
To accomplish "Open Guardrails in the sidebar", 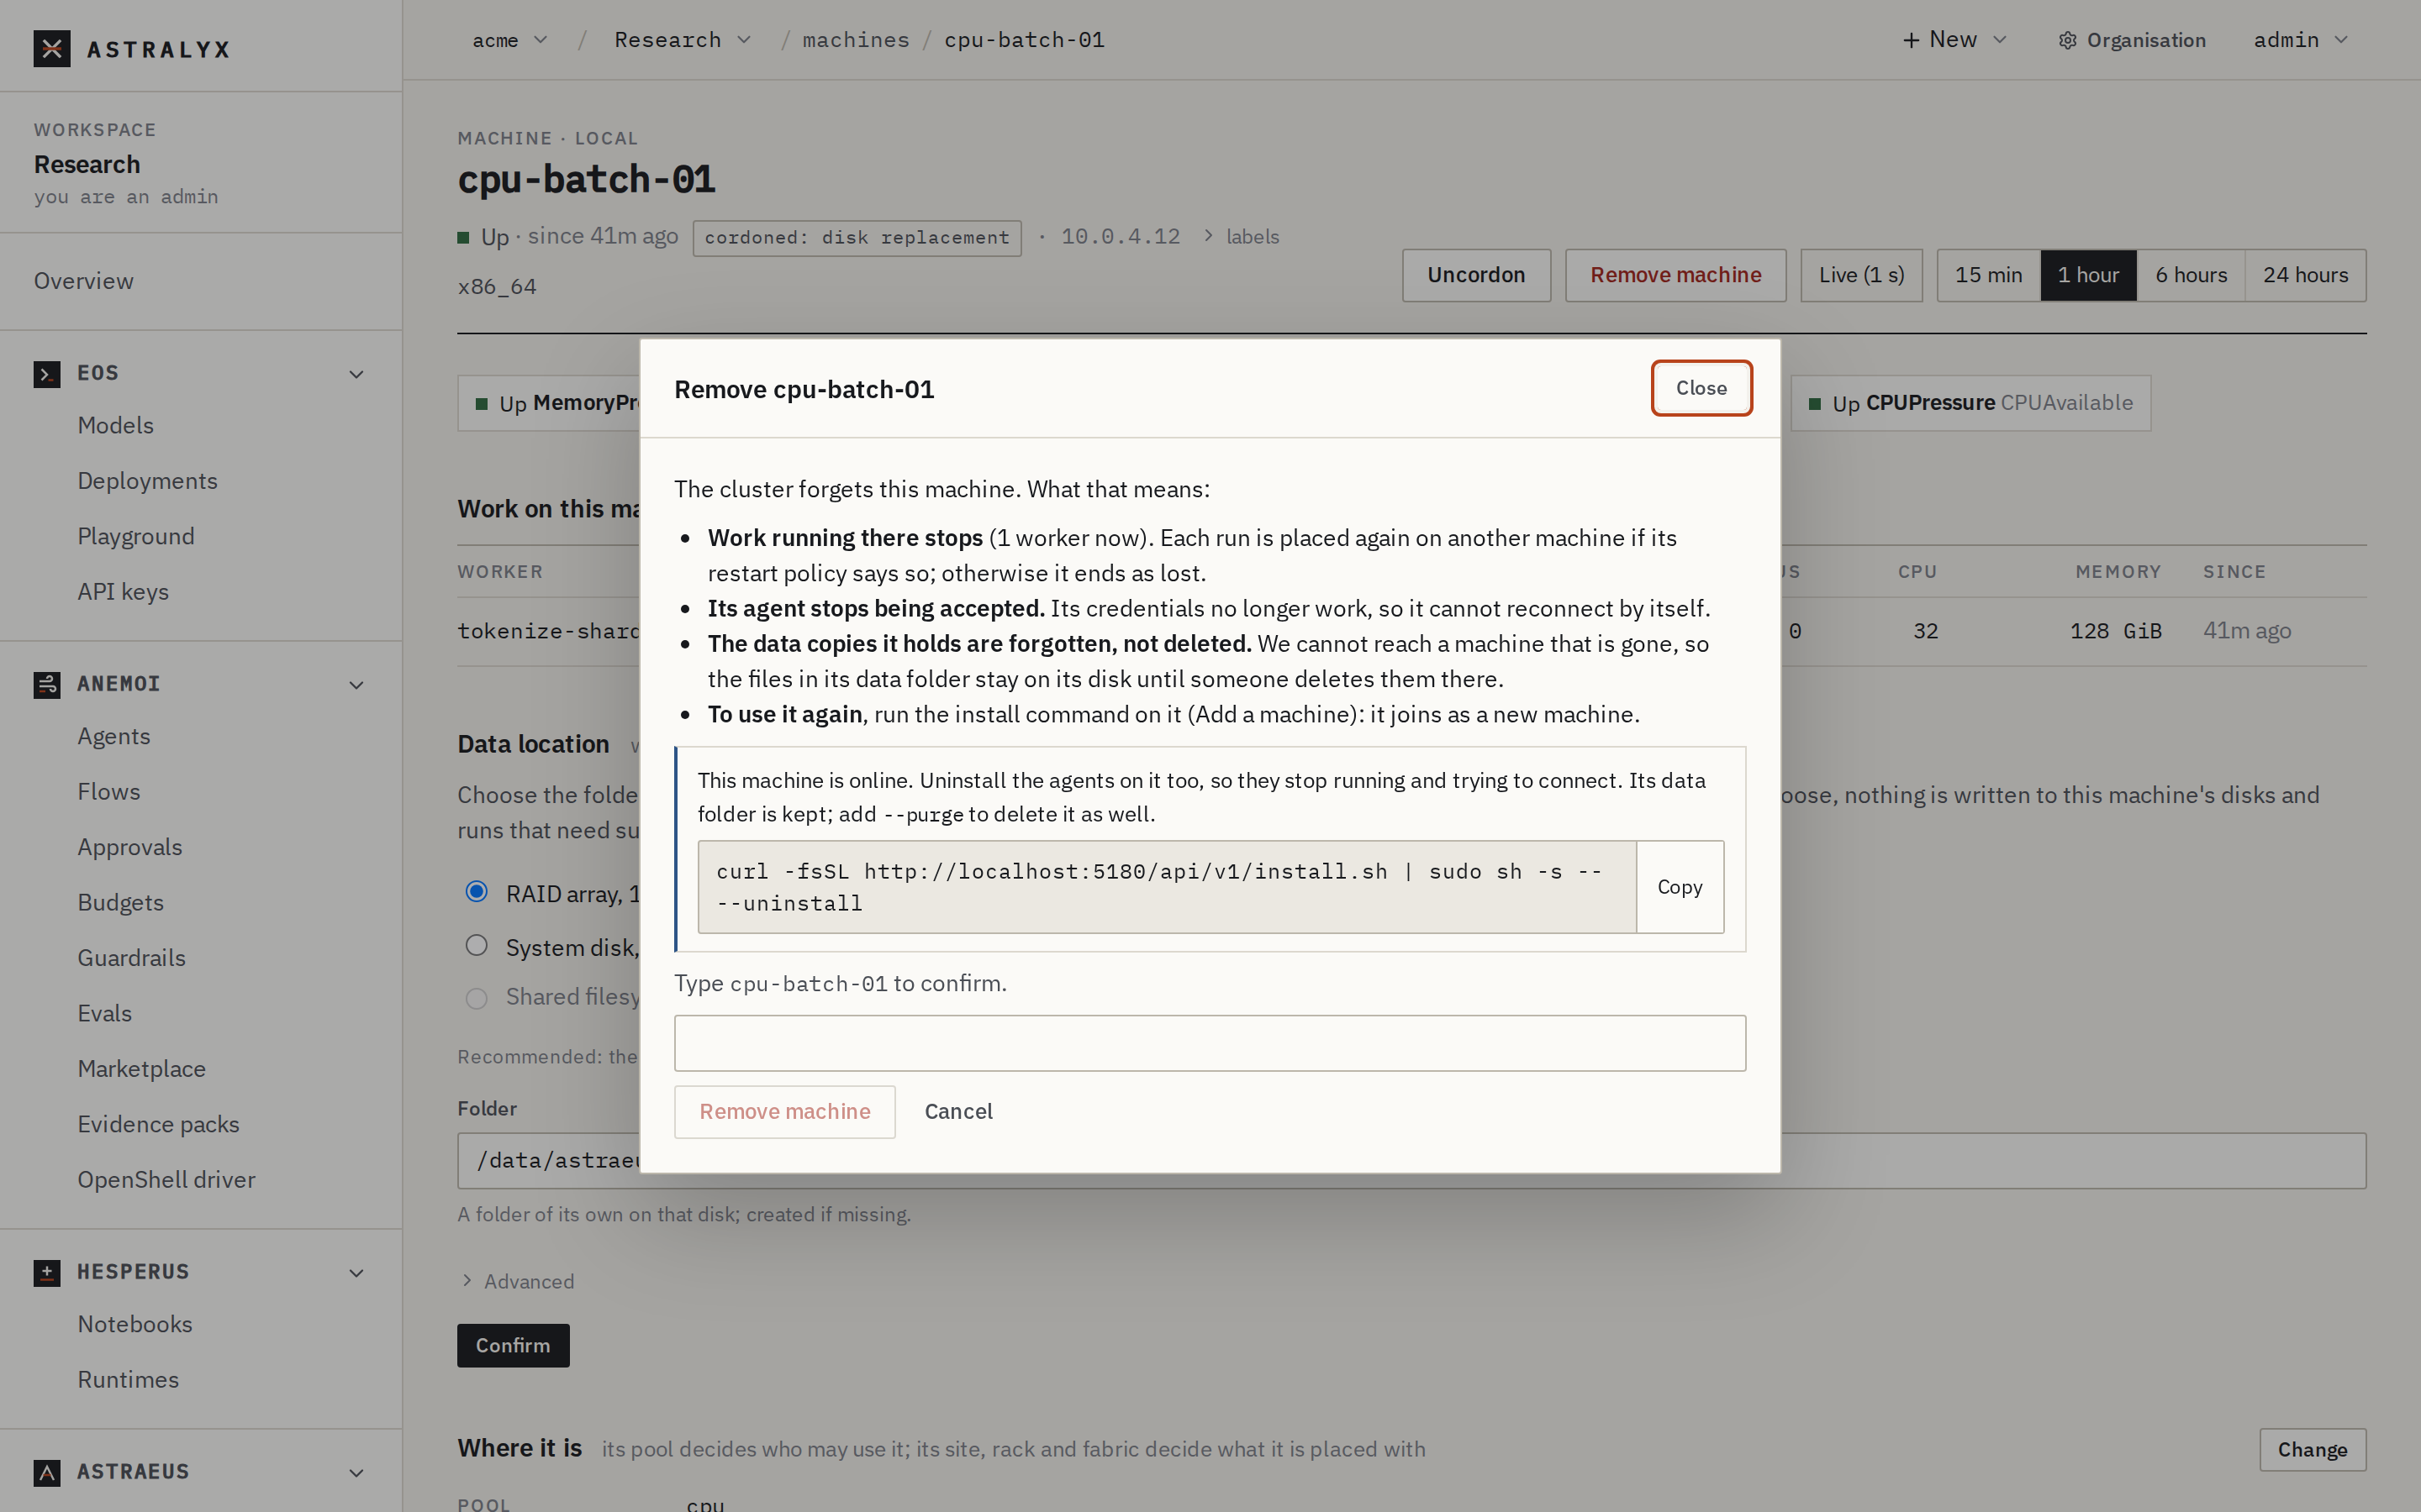I will click(x=131, y=958).
